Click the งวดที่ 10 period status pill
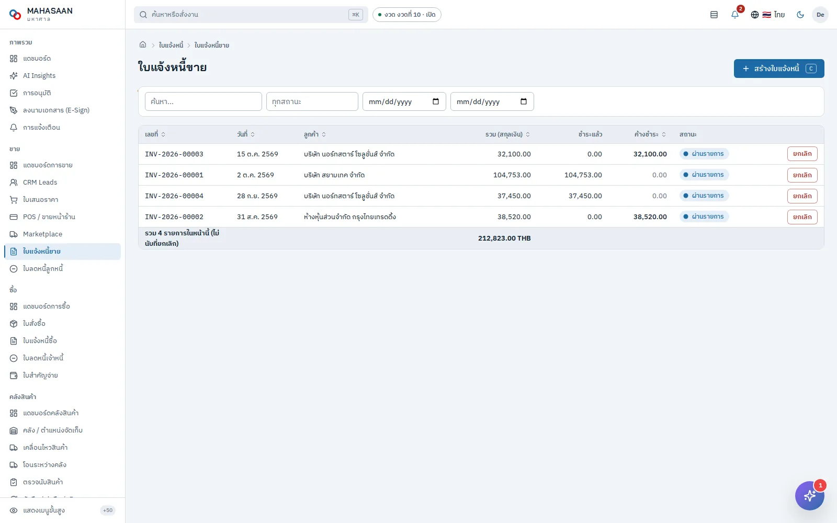This screenshot has width=837, height=523. [x=407, y=15]
